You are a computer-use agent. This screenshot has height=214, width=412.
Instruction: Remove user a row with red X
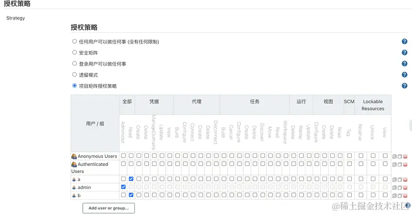point(405,180)
